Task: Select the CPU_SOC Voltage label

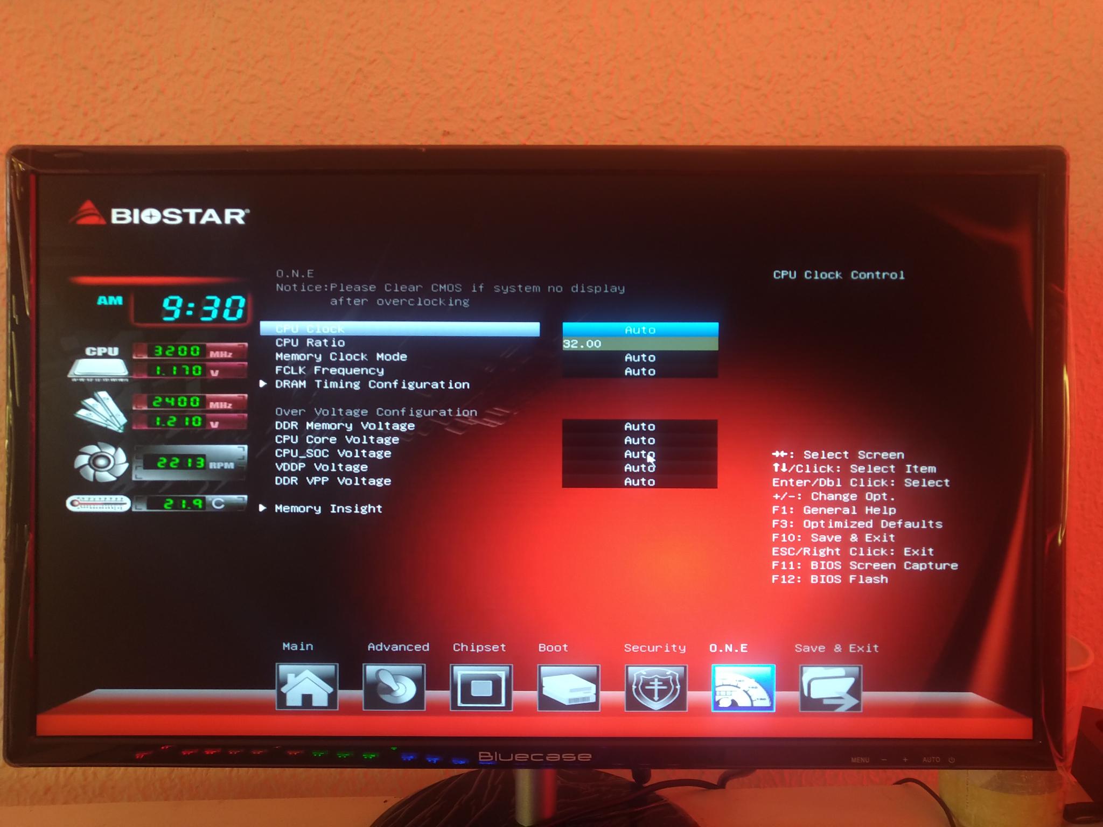Action: click(333, 454)
